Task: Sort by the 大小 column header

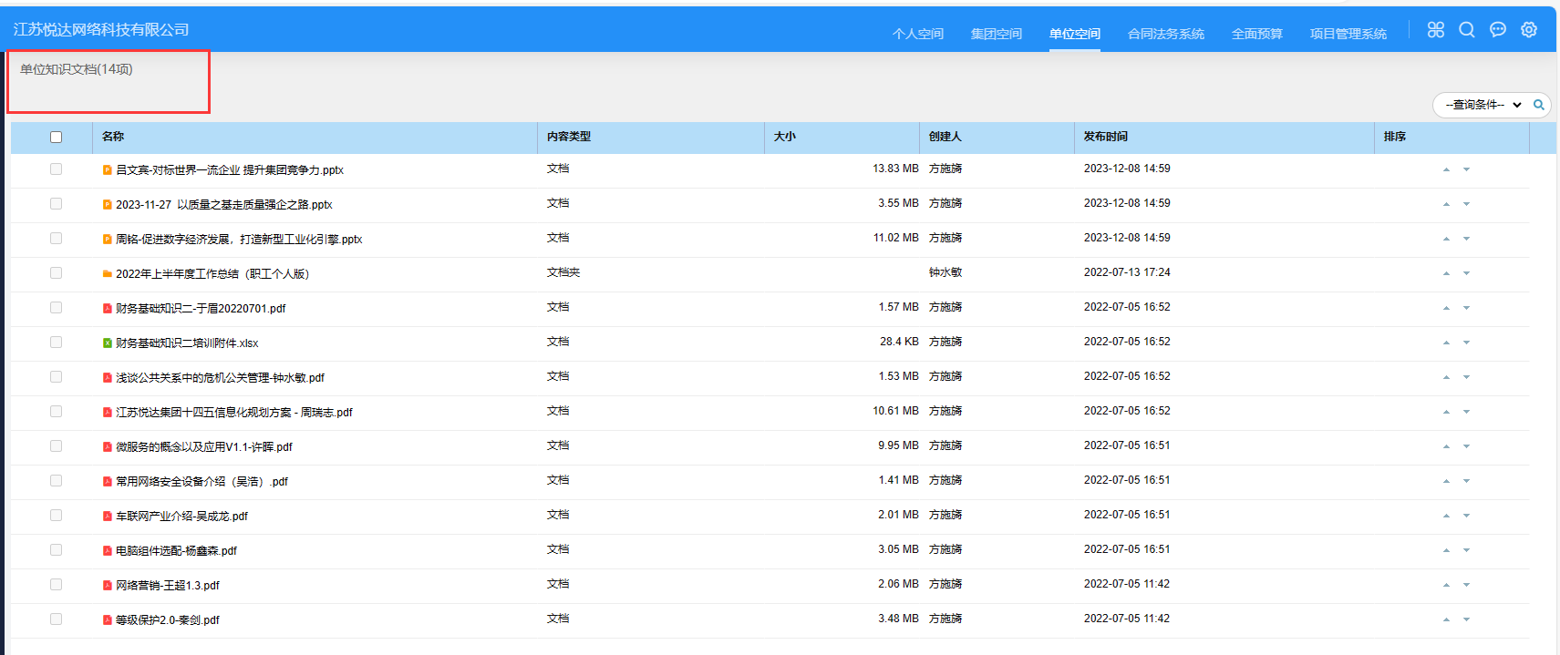Action: 784,137
